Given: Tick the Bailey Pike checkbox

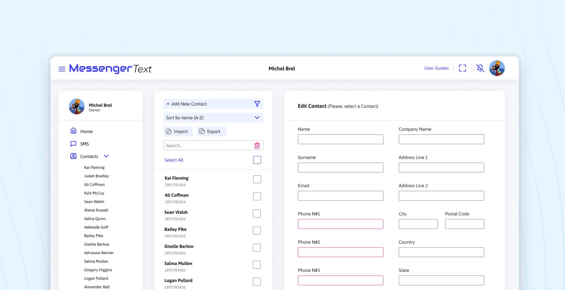Looking at the screenshot, I should tap(257, 230).
